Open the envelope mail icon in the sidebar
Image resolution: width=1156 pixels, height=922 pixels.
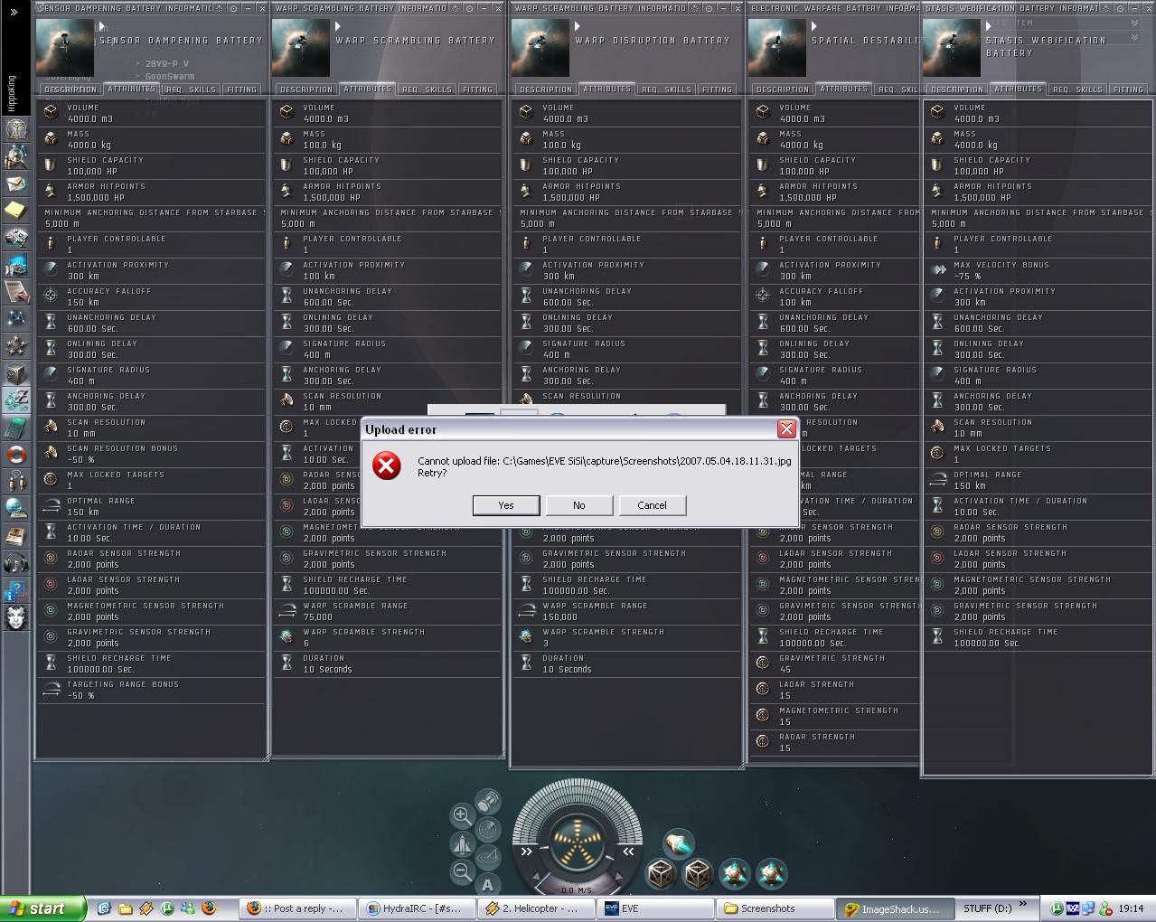pyautogui.click(x=15, y=183)
